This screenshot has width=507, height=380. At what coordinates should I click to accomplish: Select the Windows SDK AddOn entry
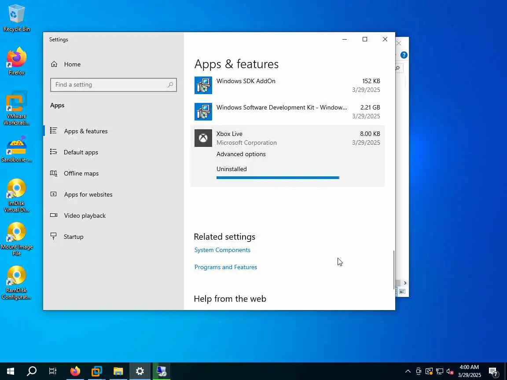pyautogui.click(x=287, y=85)
